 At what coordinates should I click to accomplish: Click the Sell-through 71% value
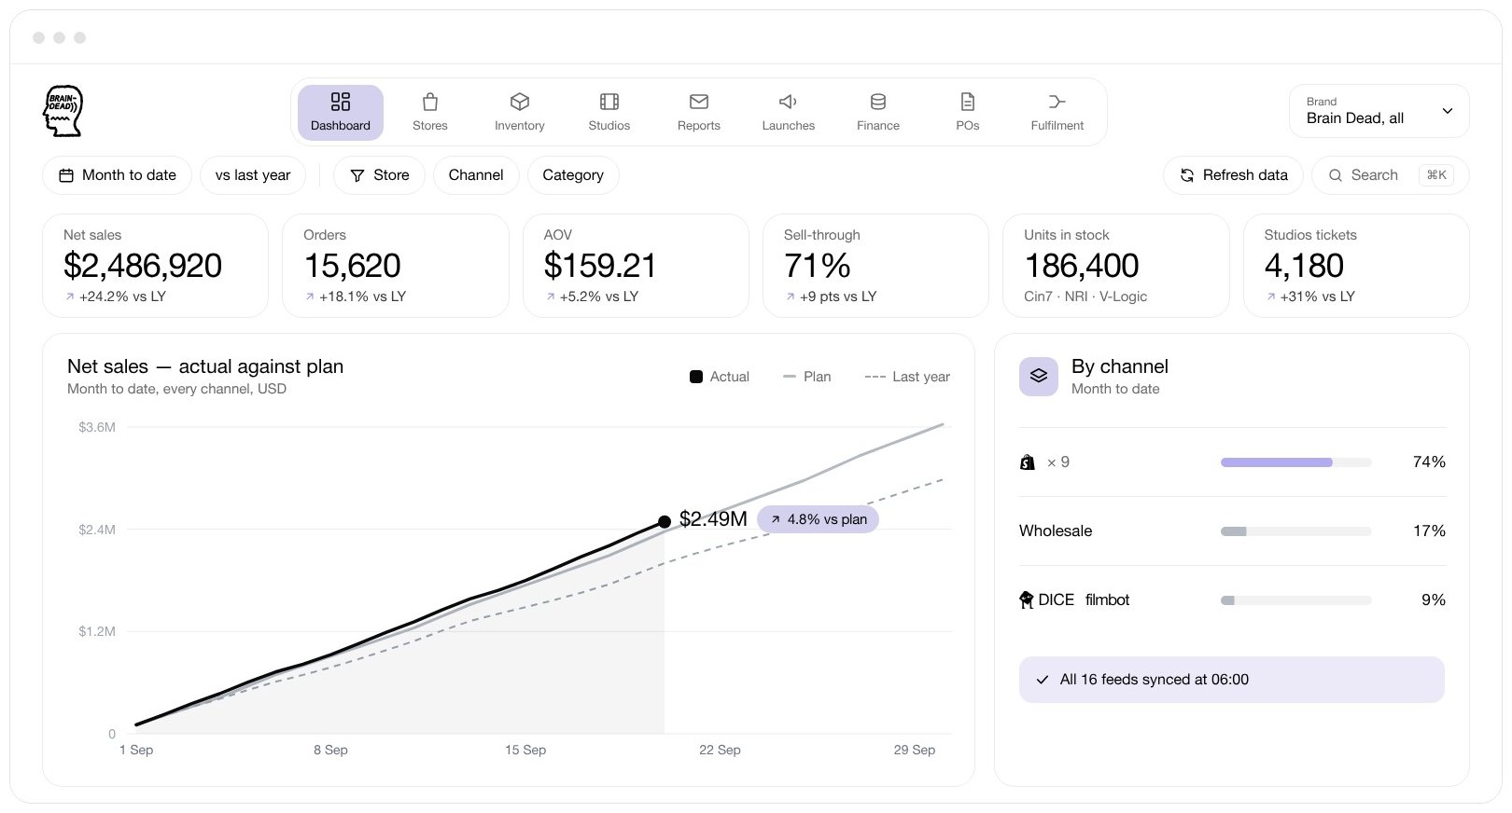click(x=818, y=266)
